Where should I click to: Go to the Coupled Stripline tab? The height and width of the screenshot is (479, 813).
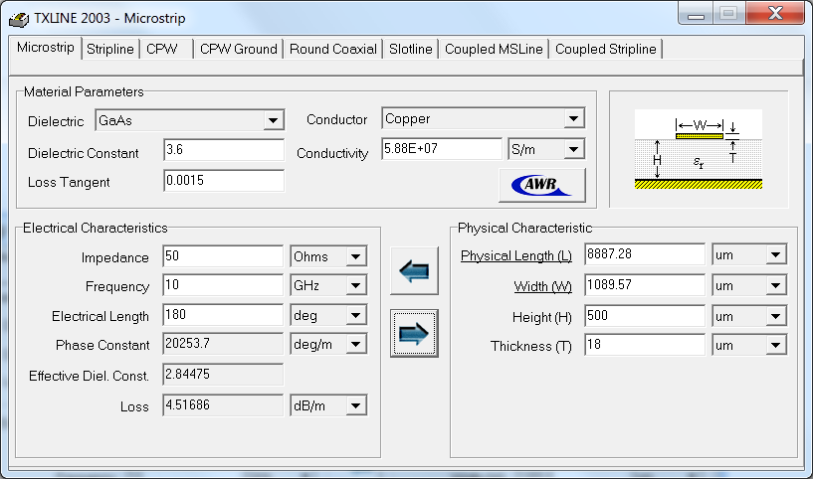(x=606, y=50)
